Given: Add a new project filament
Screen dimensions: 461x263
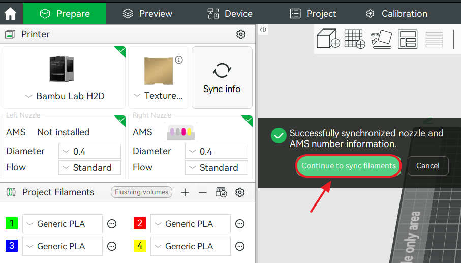Looking at the screenshot, I should coord(185,192).
